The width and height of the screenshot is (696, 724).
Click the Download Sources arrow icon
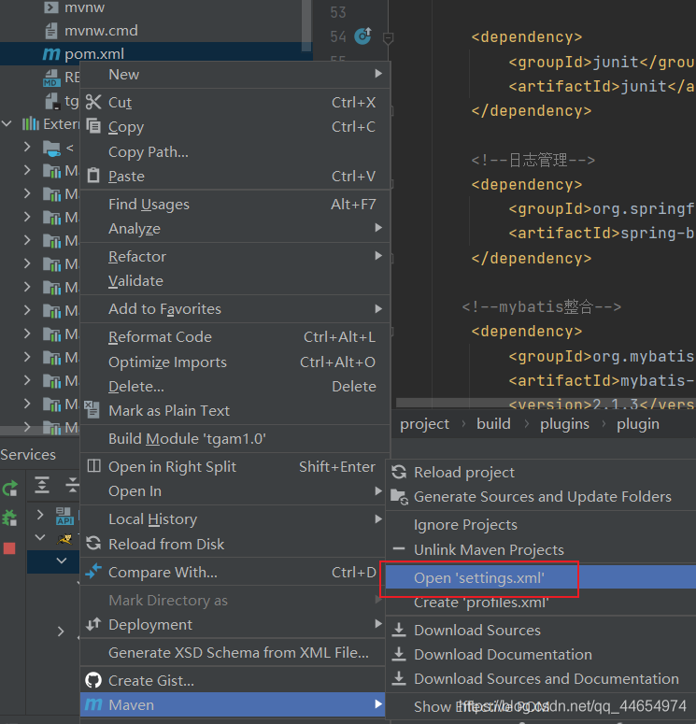point(399,631)
